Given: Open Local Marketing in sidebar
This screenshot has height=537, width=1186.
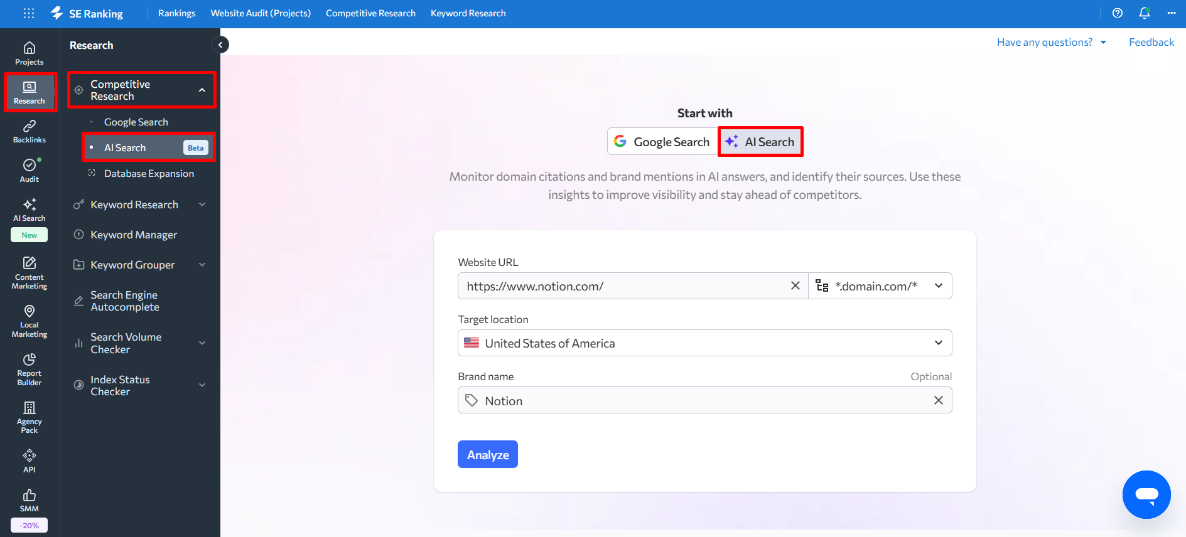Looking at the screenshot, I should (30, 321).
